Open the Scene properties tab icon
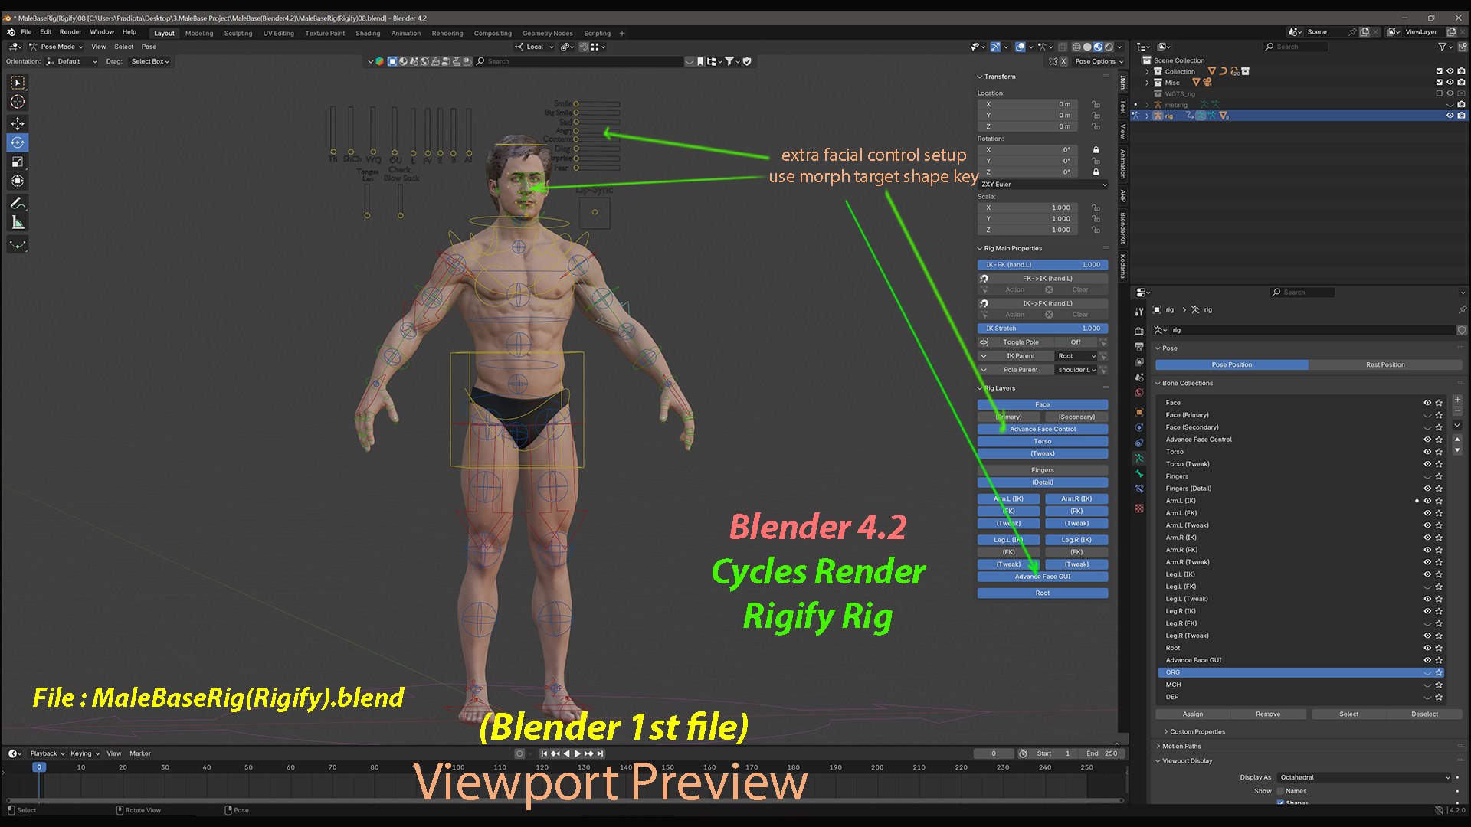 [1139, 378]
